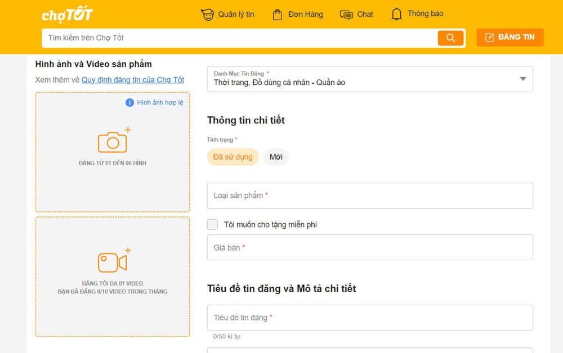Viewport: 563px width, 353px height.
Task: Open Quản lý tin via its face icon
Action: pyautogui.click(x=208, y=13)
